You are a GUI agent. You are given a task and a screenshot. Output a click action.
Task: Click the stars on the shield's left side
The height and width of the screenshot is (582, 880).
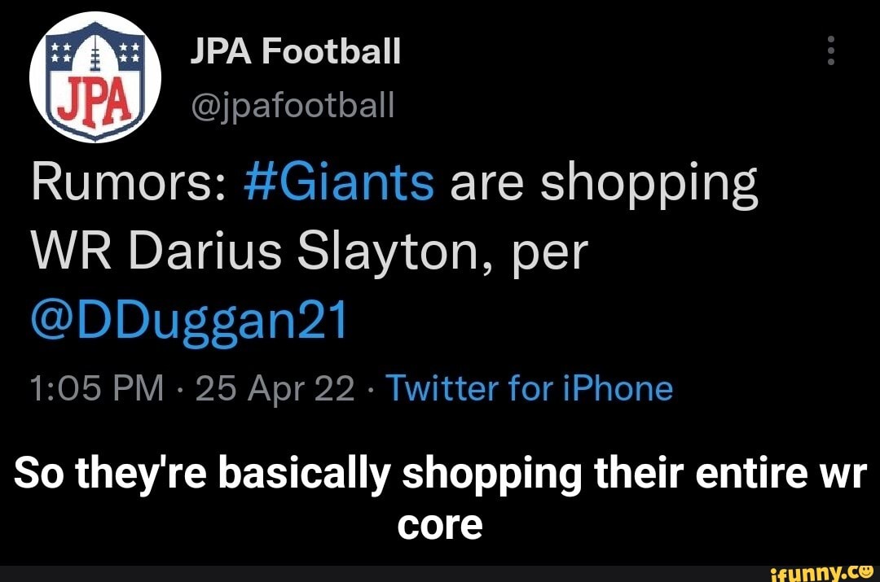click(60, 51)
